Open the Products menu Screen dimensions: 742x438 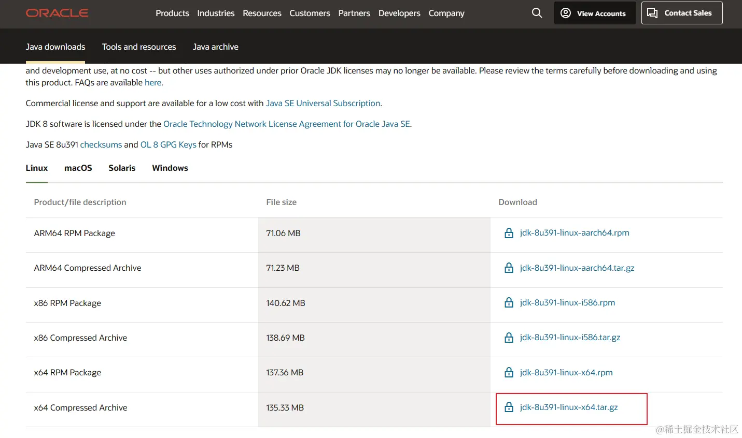172,13
